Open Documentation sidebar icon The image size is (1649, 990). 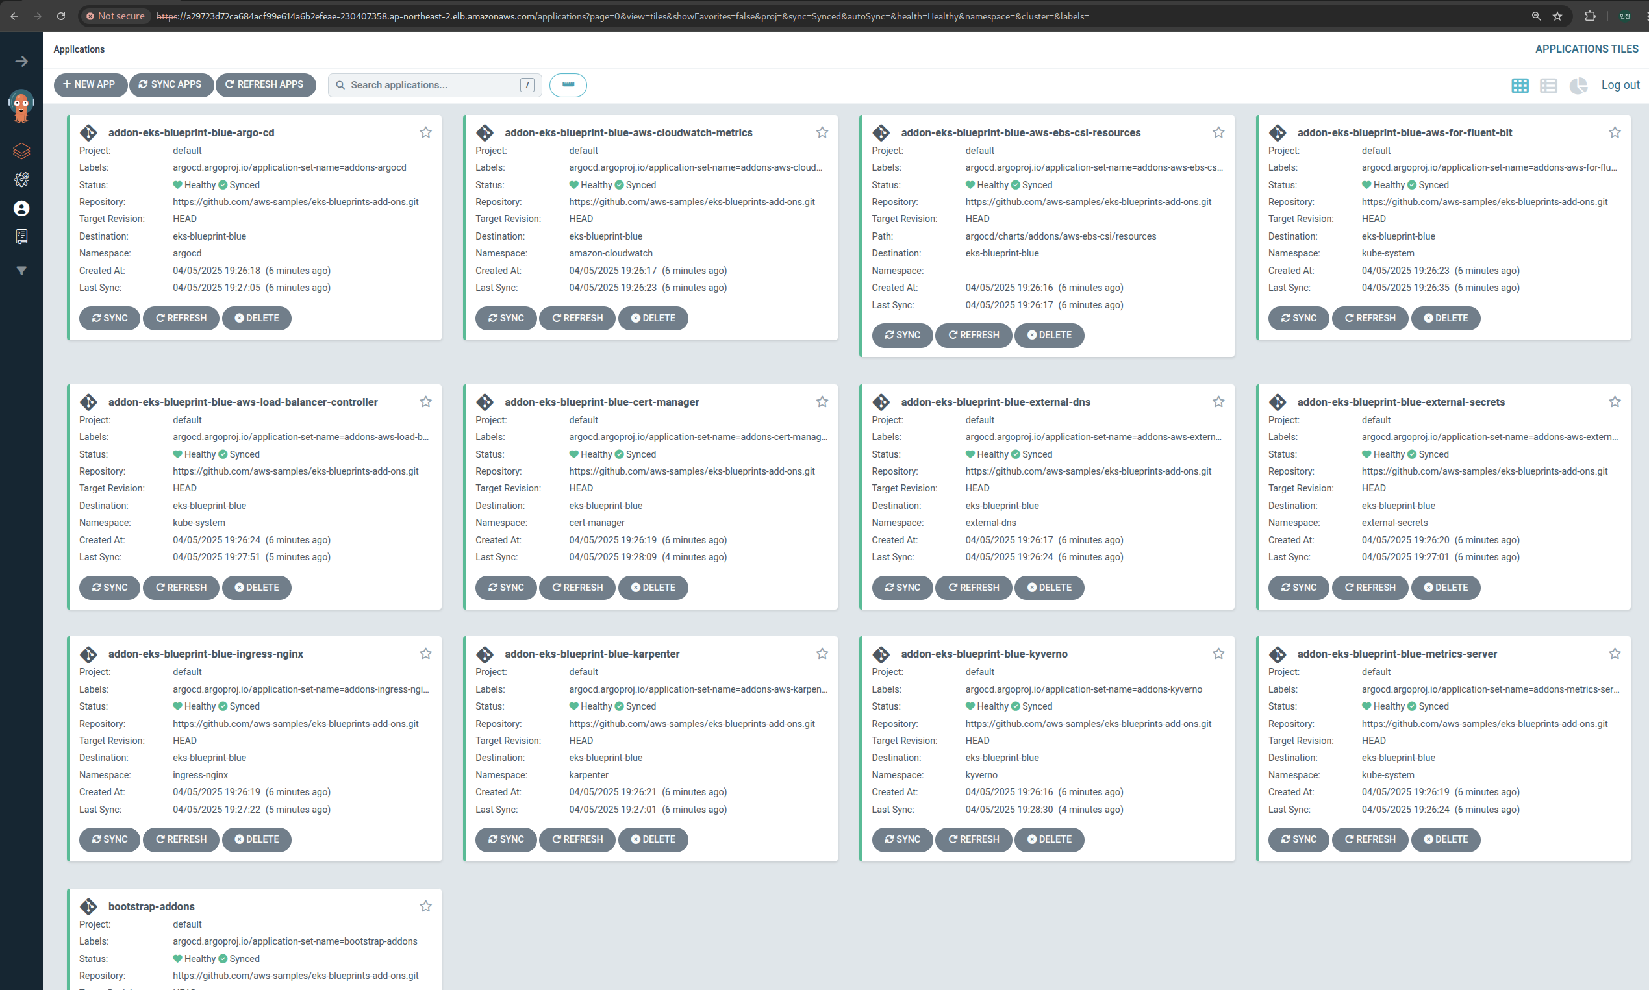point(21,237)
